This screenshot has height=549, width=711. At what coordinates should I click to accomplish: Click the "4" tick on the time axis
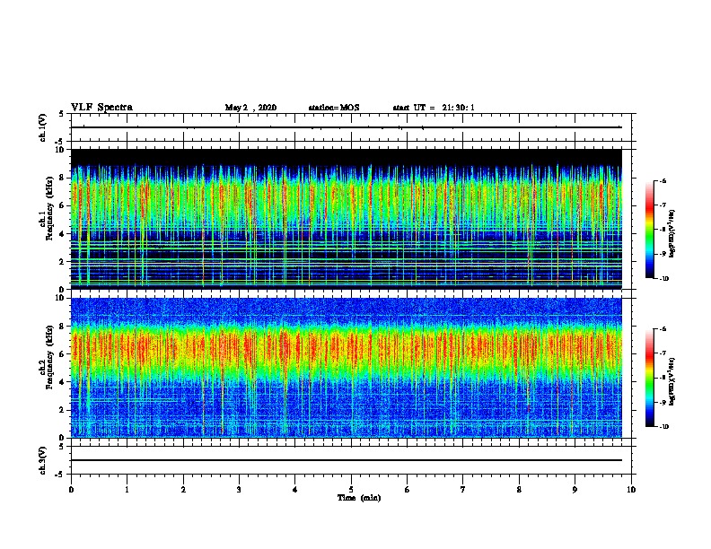pos(295,490)
